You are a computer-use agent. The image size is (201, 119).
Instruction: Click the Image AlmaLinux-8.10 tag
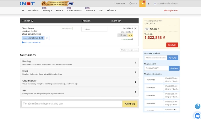pyautogui.click(x=33, y=38)
